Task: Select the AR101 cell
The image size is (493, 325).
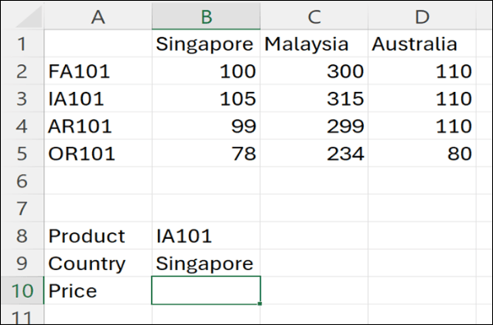Action: 98,126
